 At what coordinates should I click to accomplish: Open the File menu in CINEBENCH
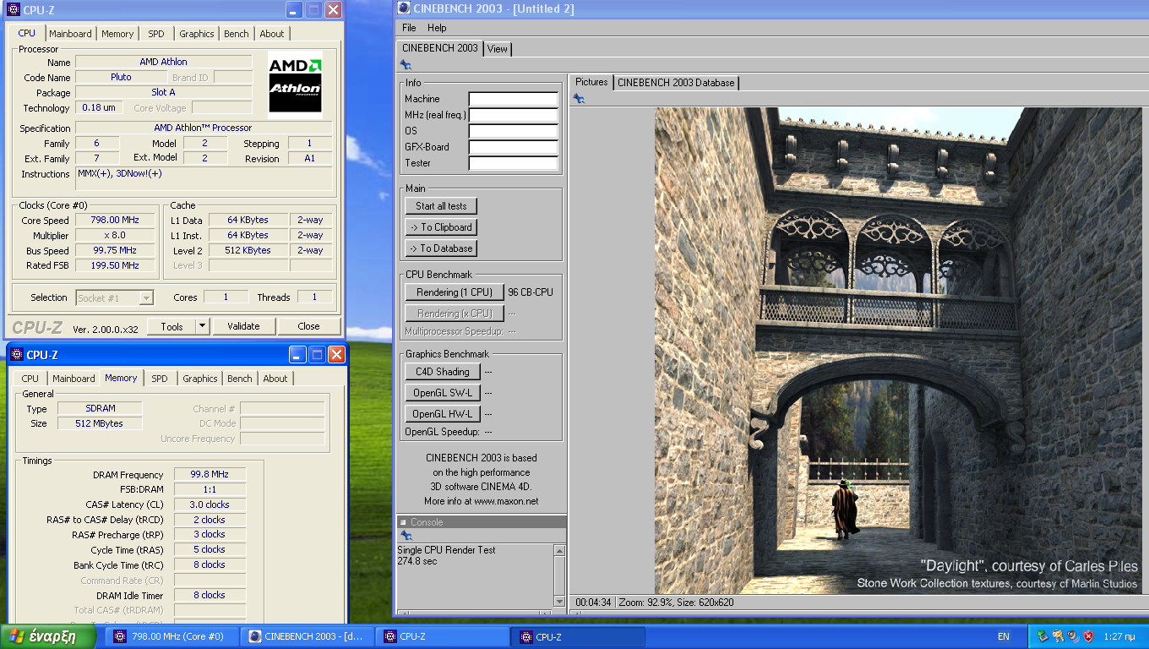coord(409,28)
